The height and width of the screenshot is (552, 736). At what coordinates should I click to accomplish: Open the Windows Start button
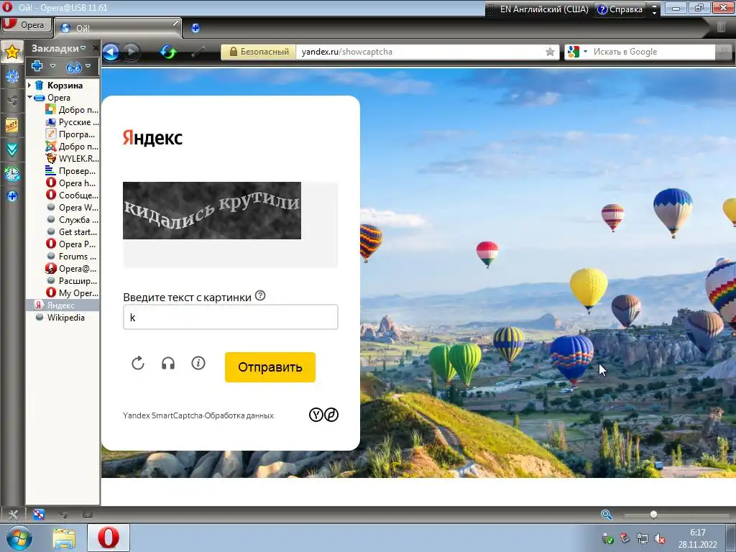click(19, 538)
